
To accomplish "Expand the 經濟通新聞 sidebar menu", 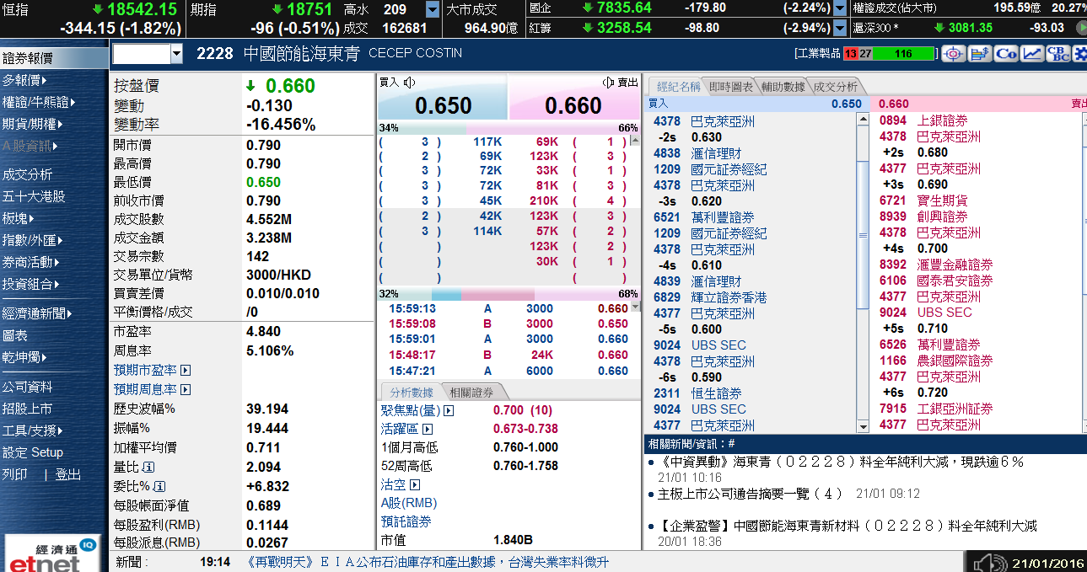I will tap(36, 313).
